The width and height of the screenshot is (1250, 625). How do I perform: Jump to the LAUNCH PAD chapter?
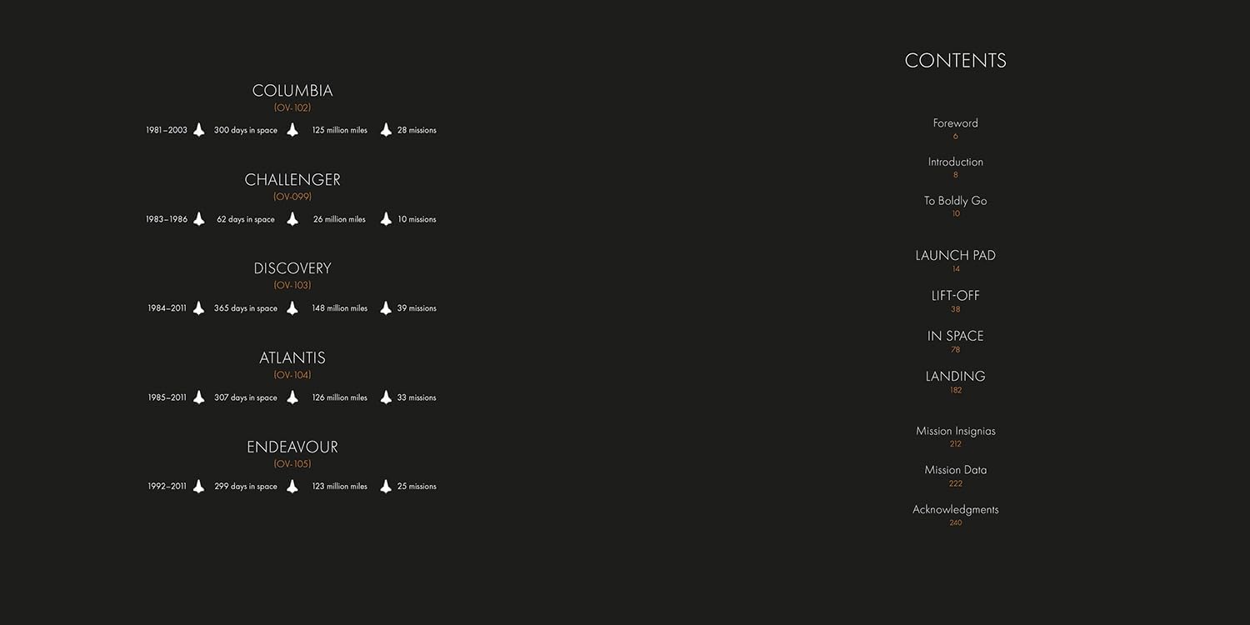(x=955, y=256)
